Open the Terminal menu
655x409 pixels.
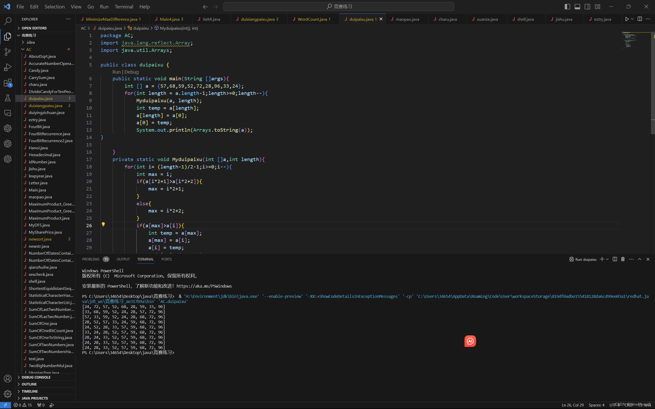click(124, 6)
